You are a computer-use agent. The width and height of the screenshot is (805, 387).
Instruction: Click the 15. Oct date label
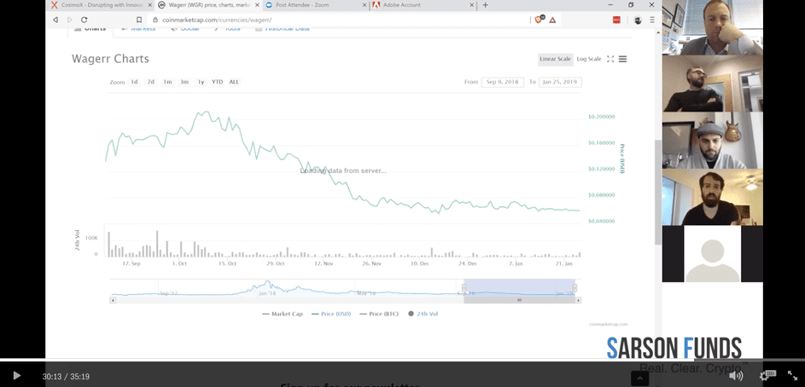(x=227, y=263)
